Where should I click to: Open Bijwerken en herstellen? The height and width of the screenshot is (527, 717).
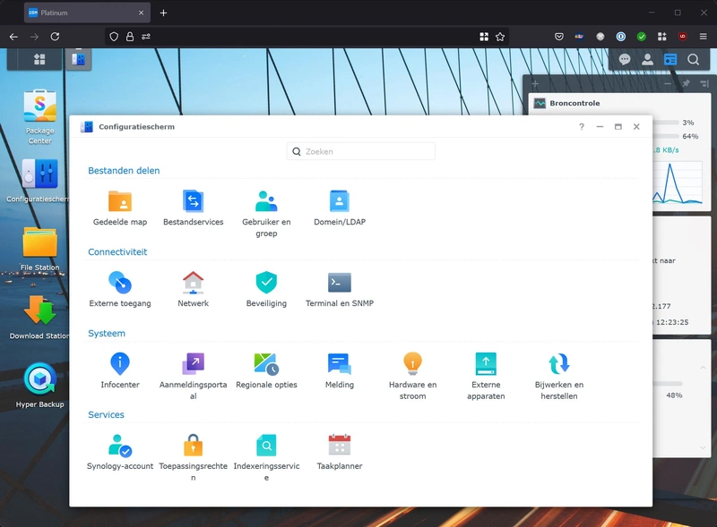tap(558, 361)
